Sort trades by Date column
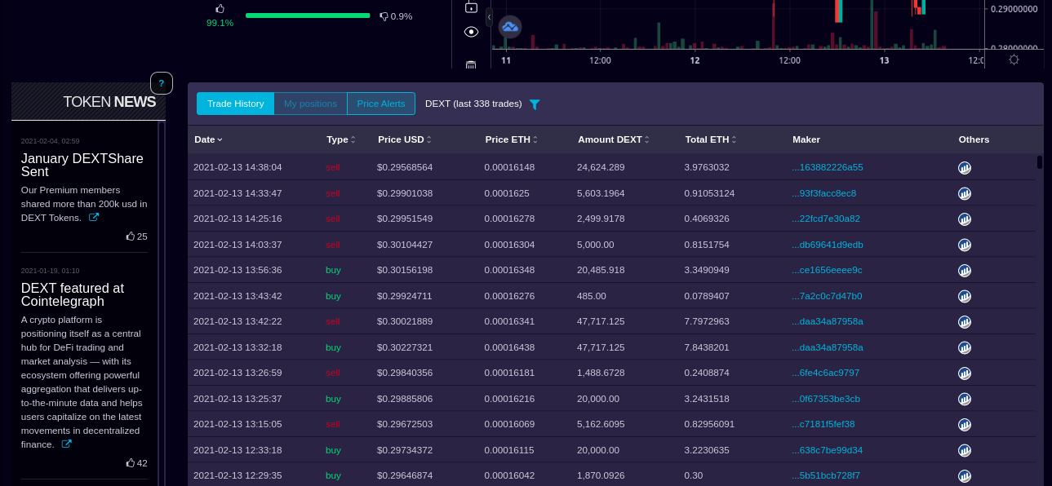 pos(208,139)
